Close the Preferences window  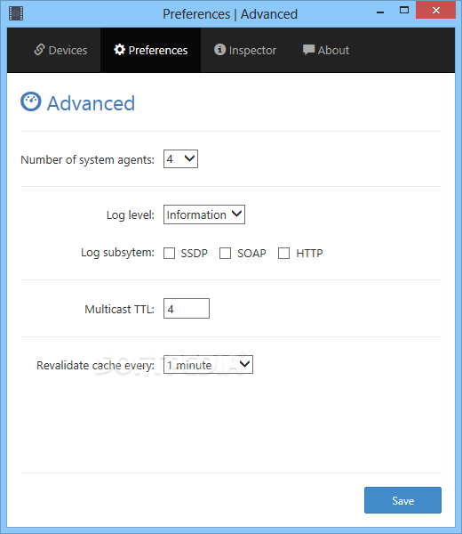point(436,10)
